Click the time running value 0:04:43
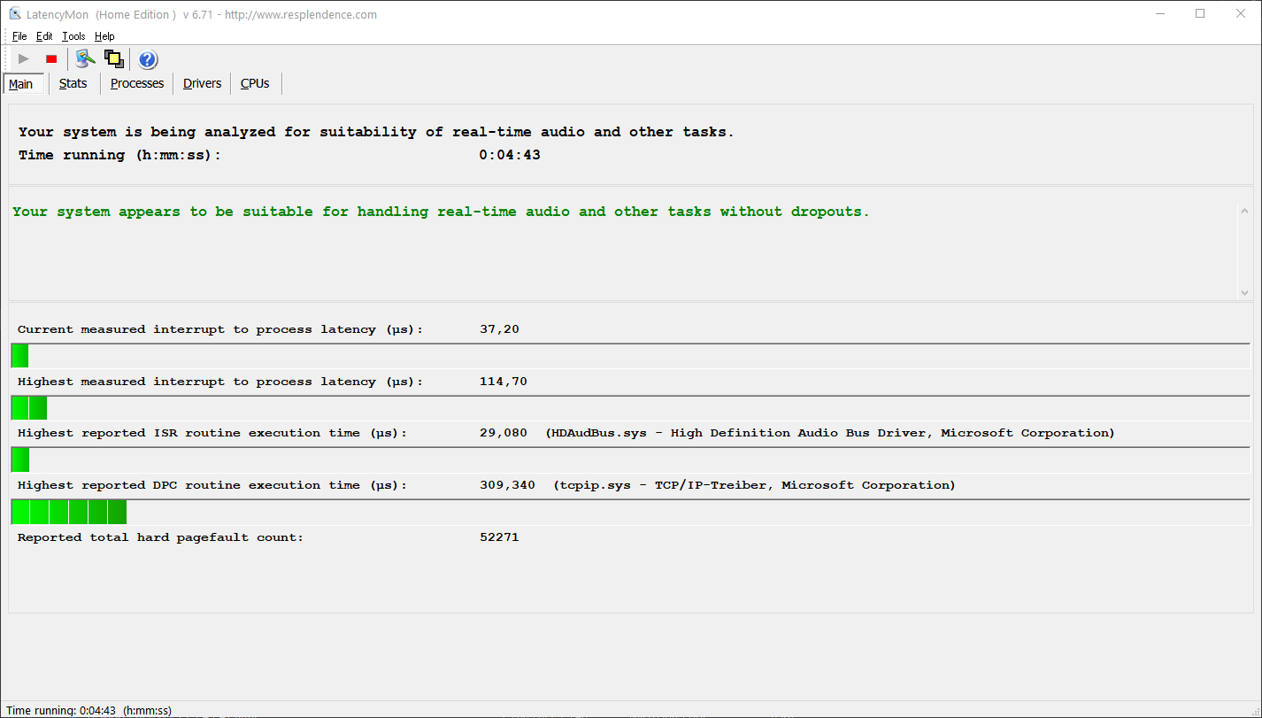 (510, 155)
